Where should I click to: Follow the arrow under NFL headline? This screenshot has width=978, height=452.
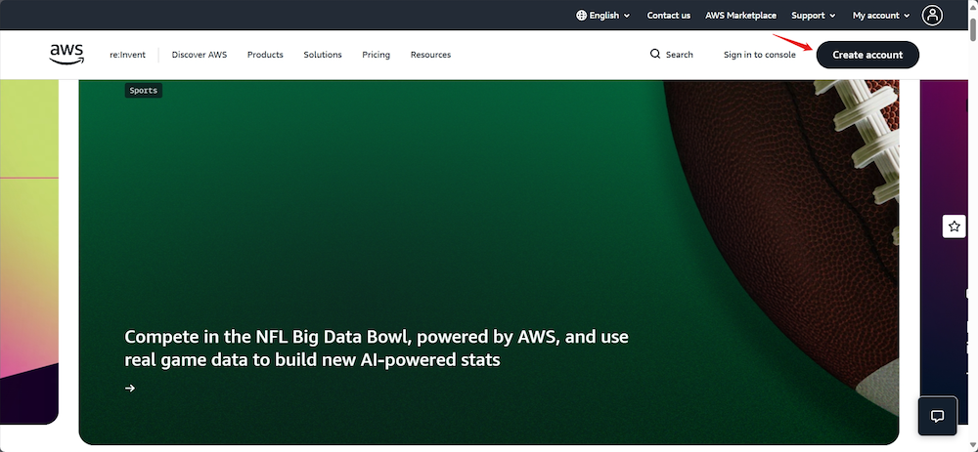point(130,389)
